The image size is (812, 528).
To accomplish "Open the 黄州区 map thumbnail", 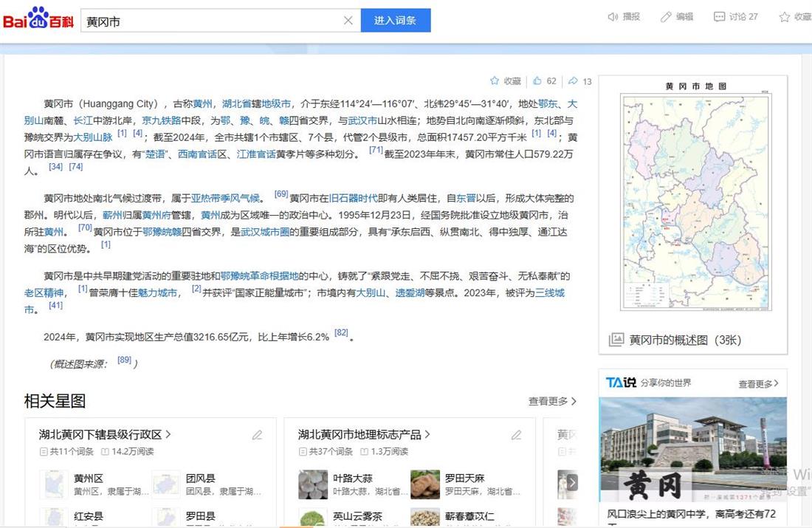I will click(54, 484).
